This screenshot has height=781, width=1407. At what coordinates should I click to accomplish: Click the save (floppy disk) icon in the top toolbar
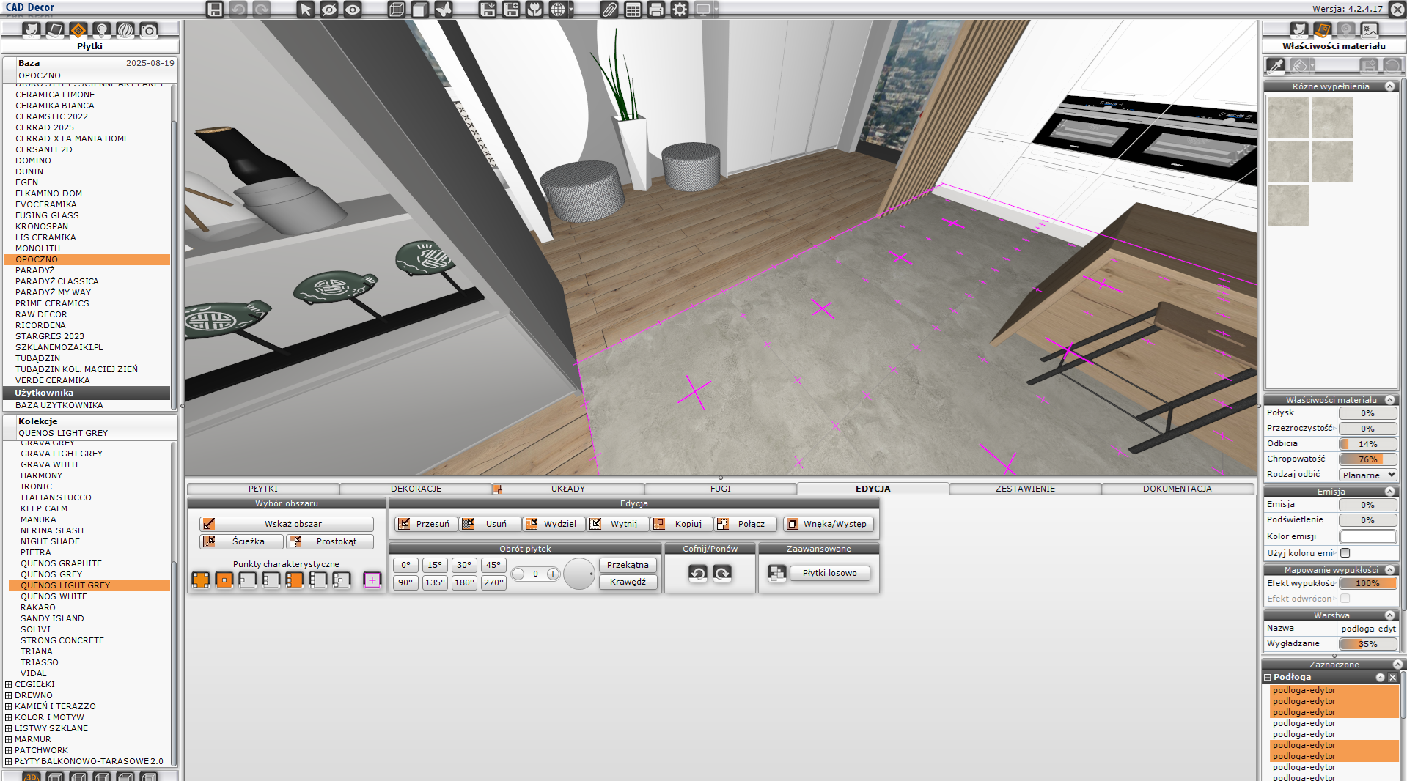tap(214, 10)
